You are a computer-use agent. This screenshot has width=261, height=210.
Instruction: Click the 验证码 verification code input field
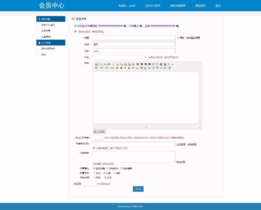click(90, 183)
